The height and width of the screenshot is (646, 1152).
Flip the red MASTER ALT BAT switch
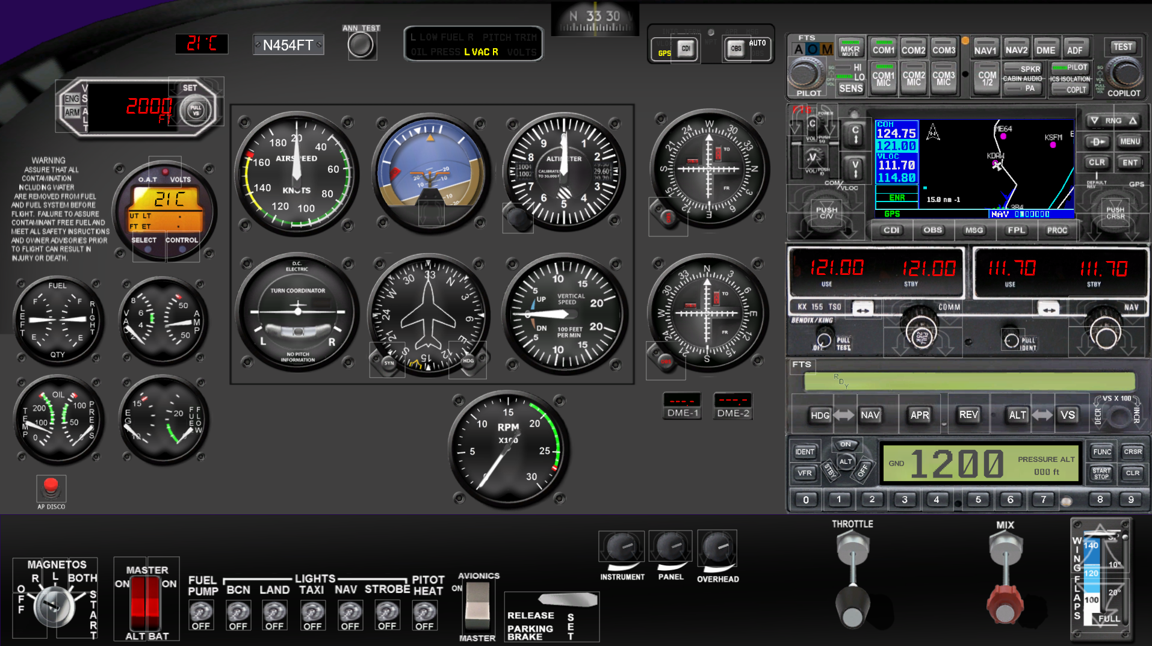click(x=146, y=603)
